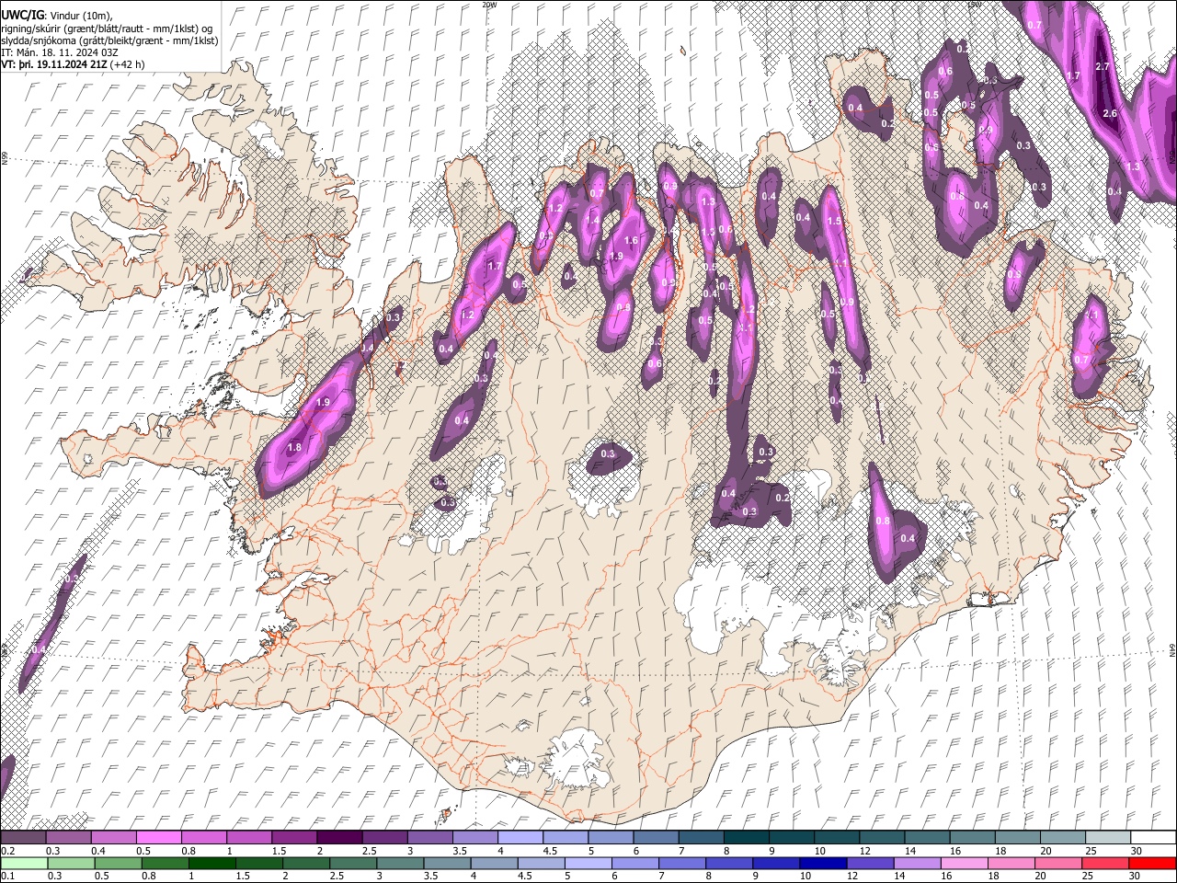Select bright pink upper swatch between 0.5 and 0.8
Screen dimensions: 1177x883
159,838
